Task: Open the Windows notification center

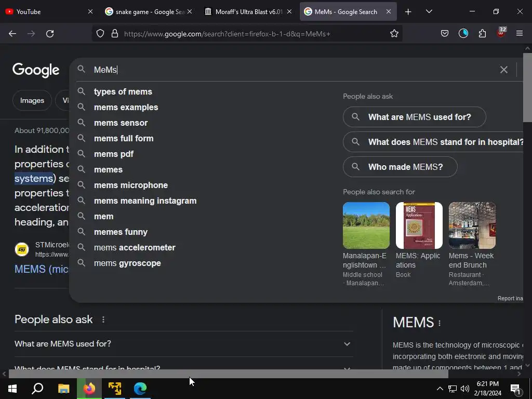Action: click(515, 389)
